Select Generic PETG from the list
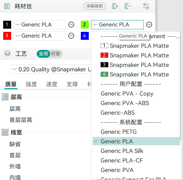 tap(136, 132)
